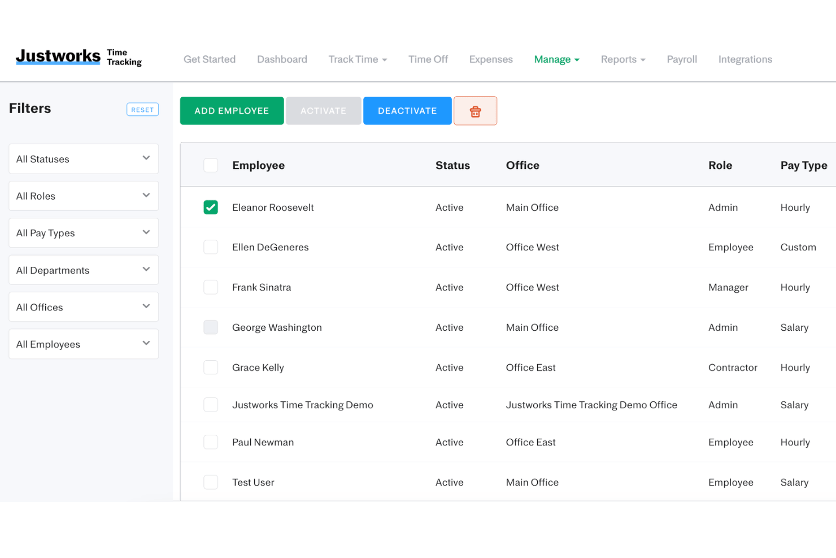The width and height of the screenshot is (836, 558).
Task: Open the Reports dropdown menu
Action: [623, 59]
